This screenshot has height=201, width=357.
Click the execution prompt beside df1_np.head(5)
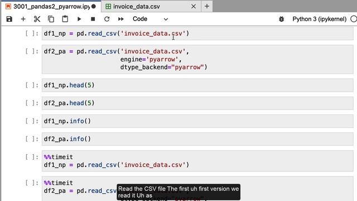coord(32,85)
